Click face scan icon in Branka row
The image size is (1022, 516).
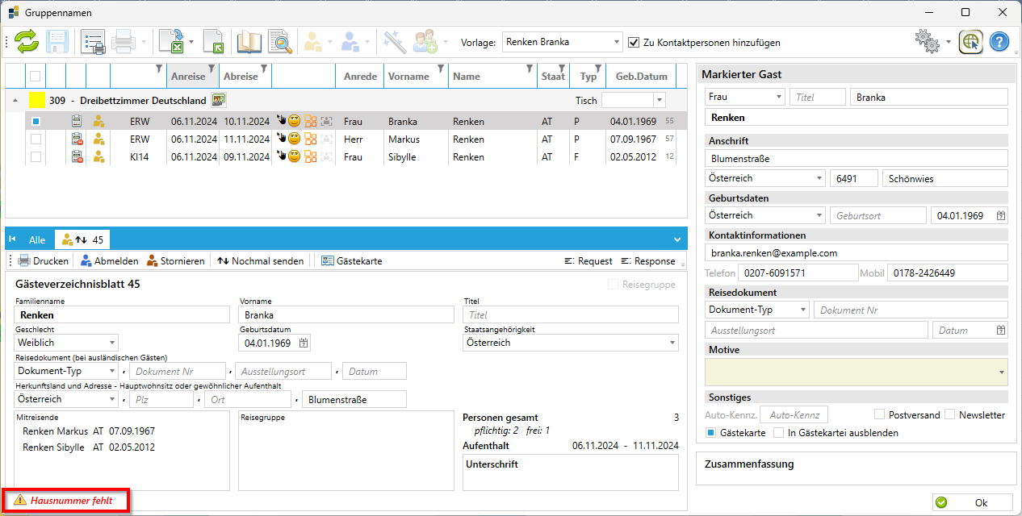point(326,122)
